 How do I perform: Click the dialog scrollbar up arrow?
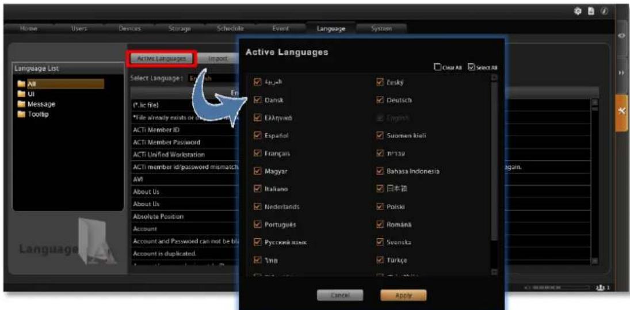tap(494, 78)
